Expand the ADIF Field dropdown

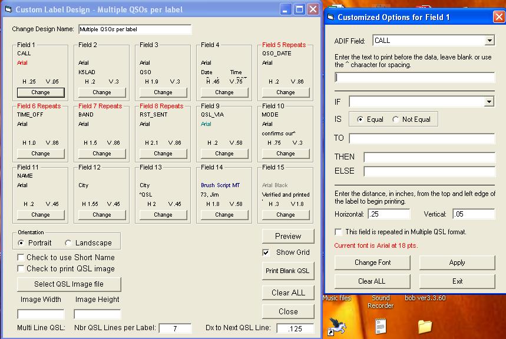490,41
